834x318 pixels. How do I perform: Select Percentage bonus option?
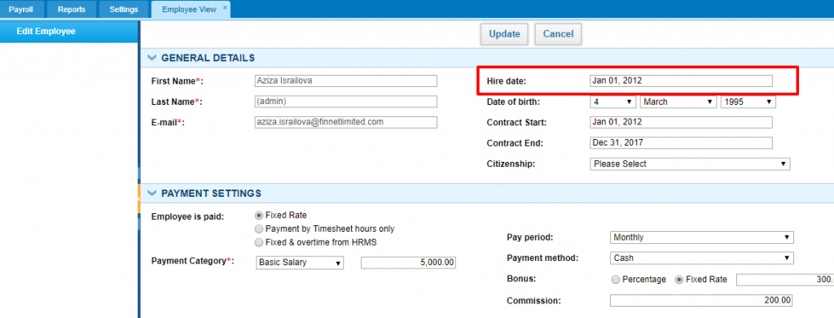click(x=616, y=279)
